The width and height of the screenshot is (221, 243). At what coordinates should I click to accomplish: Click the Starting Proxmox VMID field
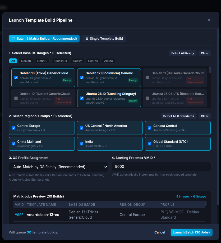(161, 167)
